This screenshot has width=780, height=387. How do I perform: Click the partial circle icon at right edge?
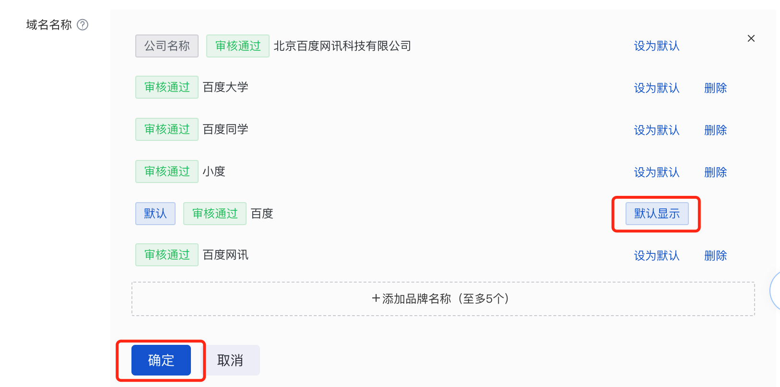tap(775, 290)
